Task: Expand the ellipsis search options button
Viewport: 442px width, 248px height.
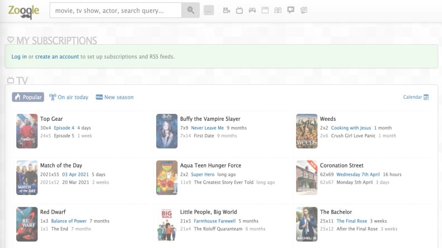Action: coord(209,10)
